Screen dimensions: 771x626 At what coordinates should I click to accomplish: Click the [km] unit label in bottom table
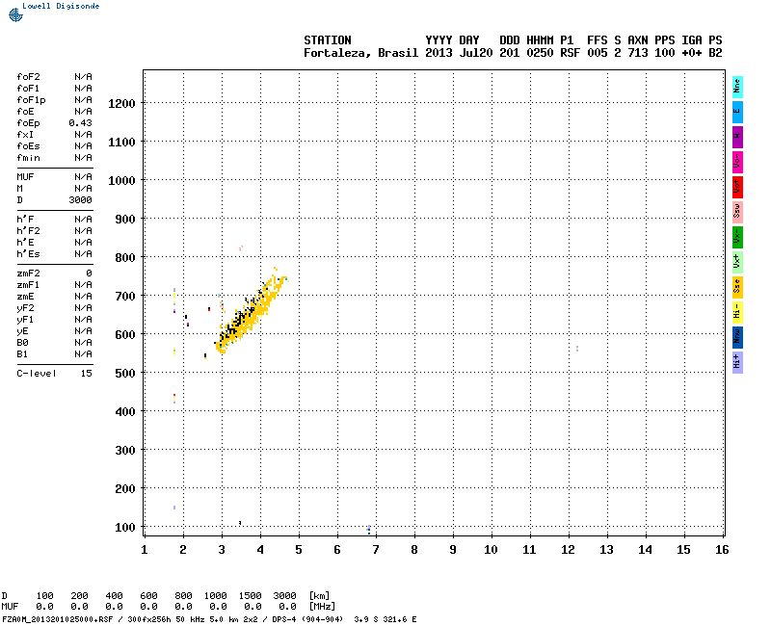[319, 596]
